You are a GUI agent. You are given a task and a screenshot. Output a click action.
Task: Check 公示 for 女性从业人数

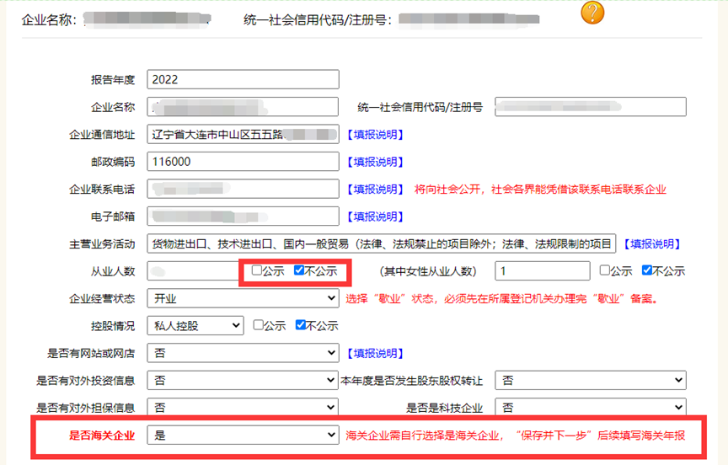[604, 270]
